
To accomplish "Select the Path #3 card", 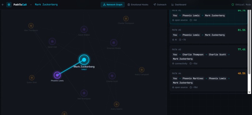I will click(x=209, y=56).
